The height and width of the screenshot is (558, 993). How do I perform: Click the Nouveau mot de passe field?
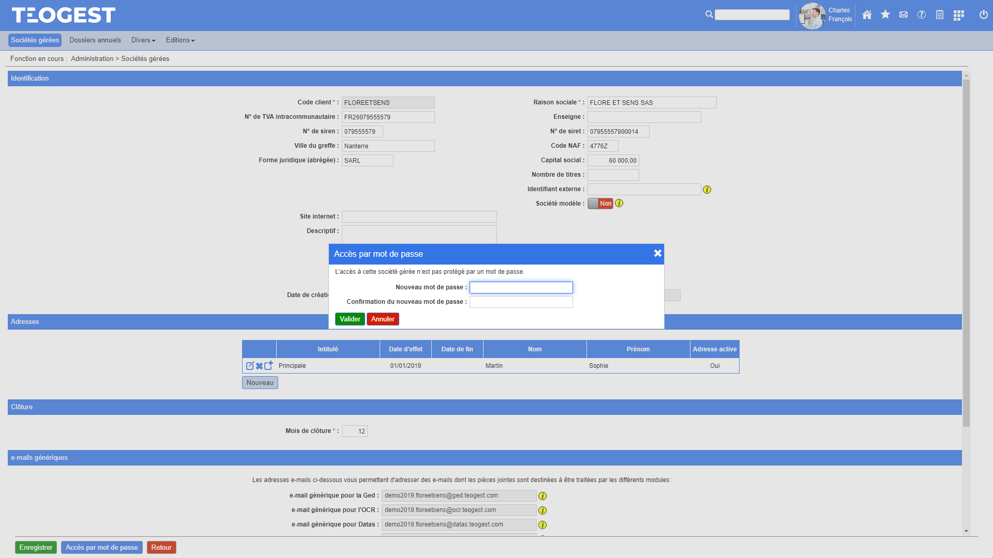tap(521, 287)
